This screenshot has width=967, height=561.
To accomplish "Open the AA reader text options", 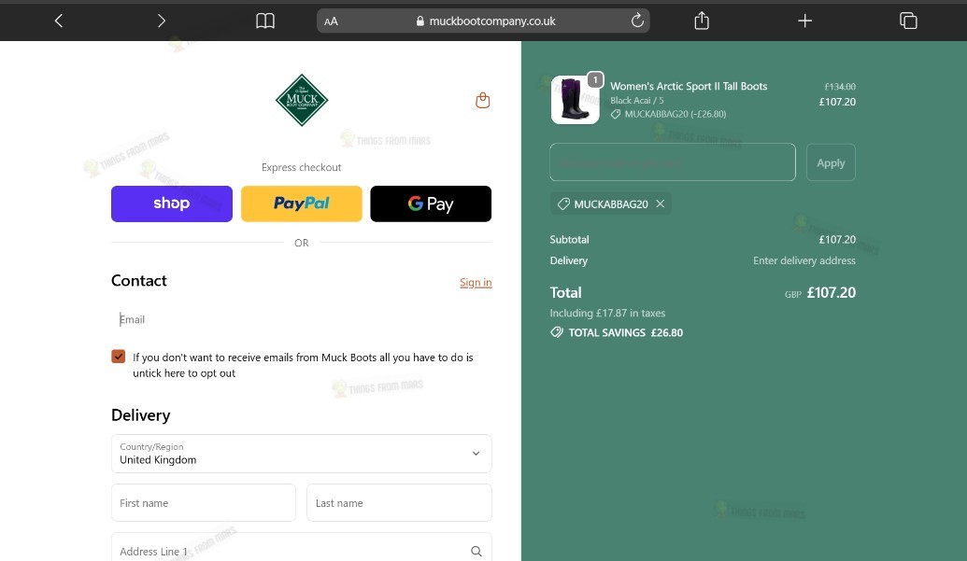I will (x=331, y=21).
